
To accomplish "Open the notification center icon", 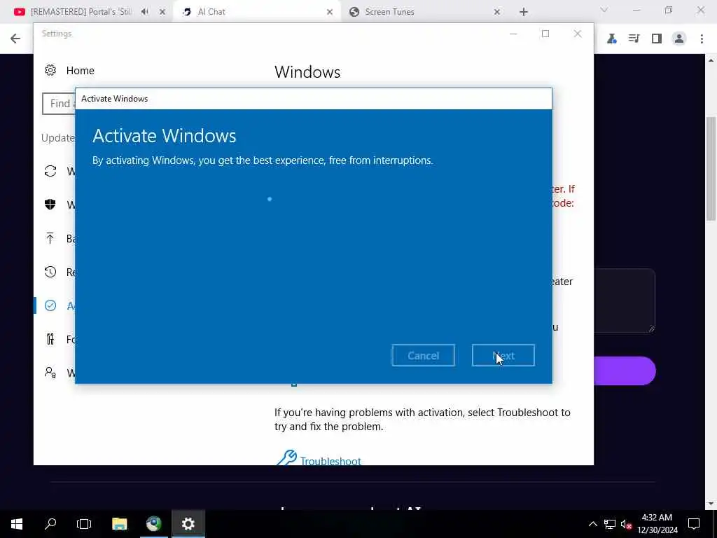I will (x=694, y=524).
